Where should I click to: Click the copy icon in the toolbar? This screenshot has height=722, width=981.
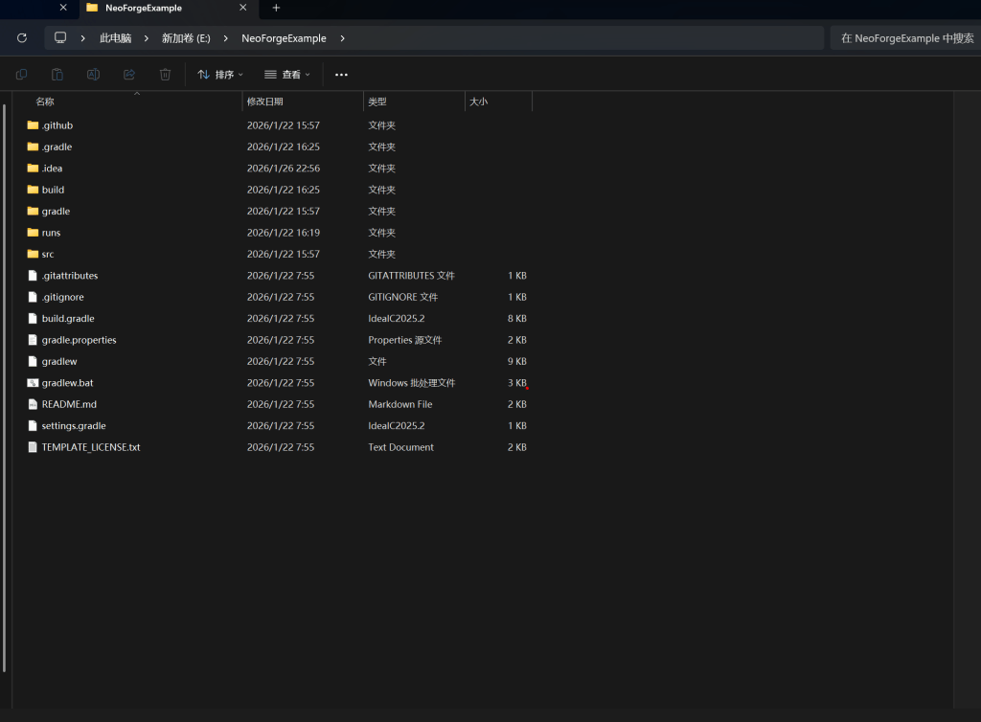(x=21, y=75)
